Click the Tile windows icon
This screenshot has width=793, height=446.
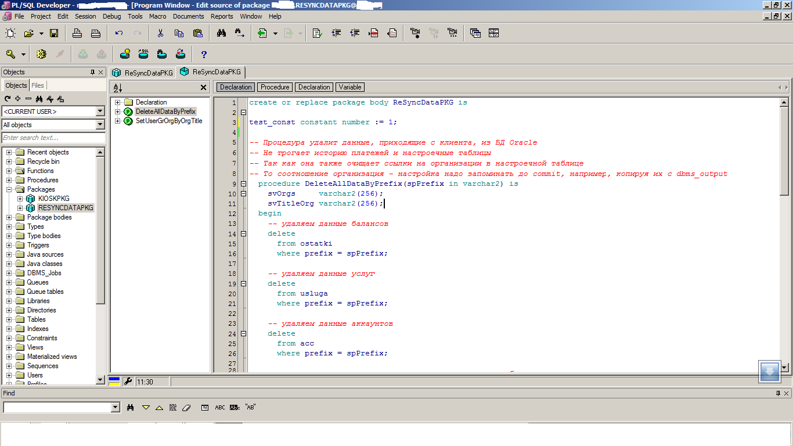click(494, 33)
